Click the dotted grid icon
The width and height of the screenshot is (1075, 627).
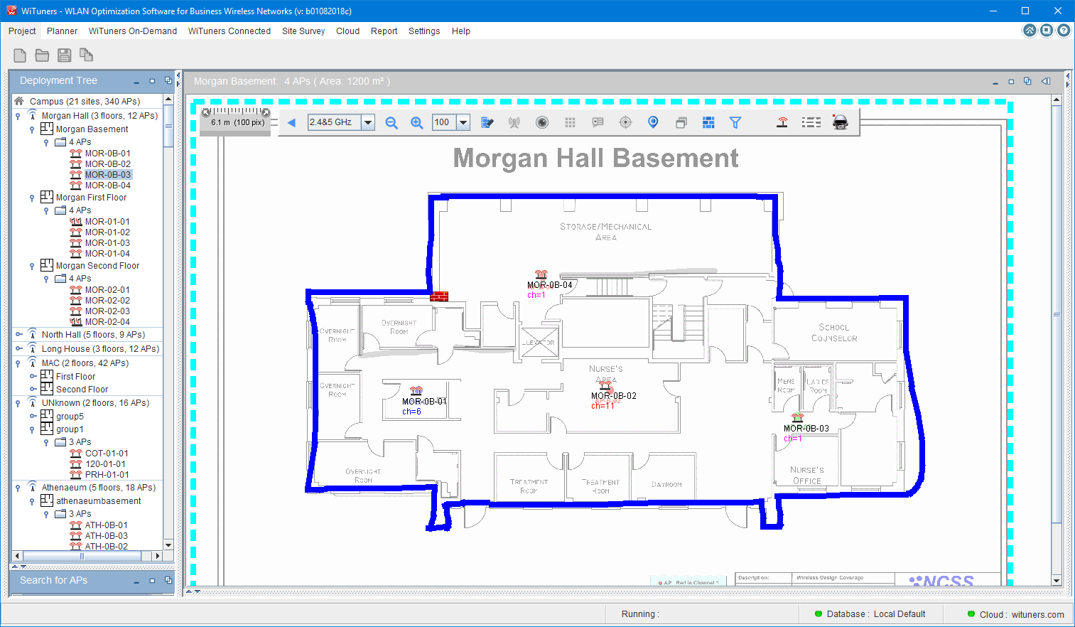[570, 122]
